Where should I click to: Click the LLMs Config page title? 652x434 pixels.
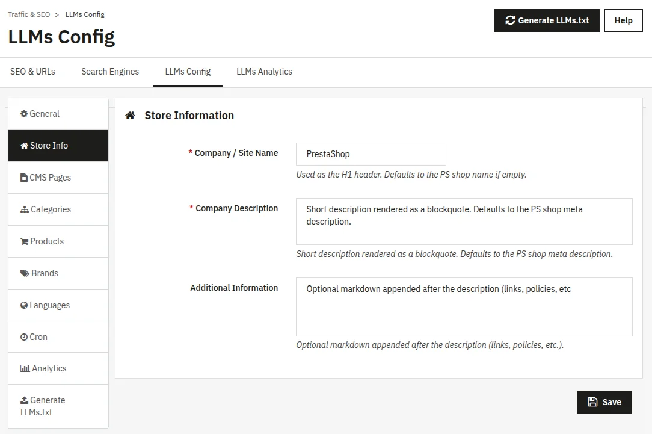point(61,37)
